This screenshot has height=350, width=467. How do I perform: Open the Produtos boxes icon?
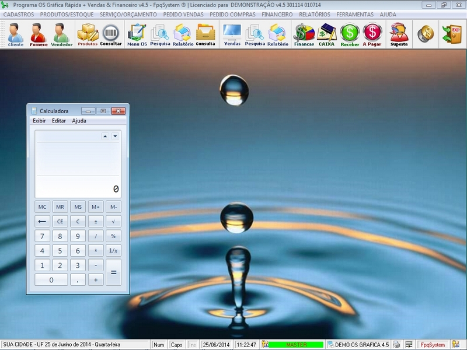pos(88,34)
